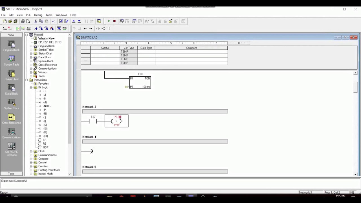This screenshot has width=361, height=203.
Task: Expand the Counters instruction folder
Action: pyautogui.click(x=31, y=166)
